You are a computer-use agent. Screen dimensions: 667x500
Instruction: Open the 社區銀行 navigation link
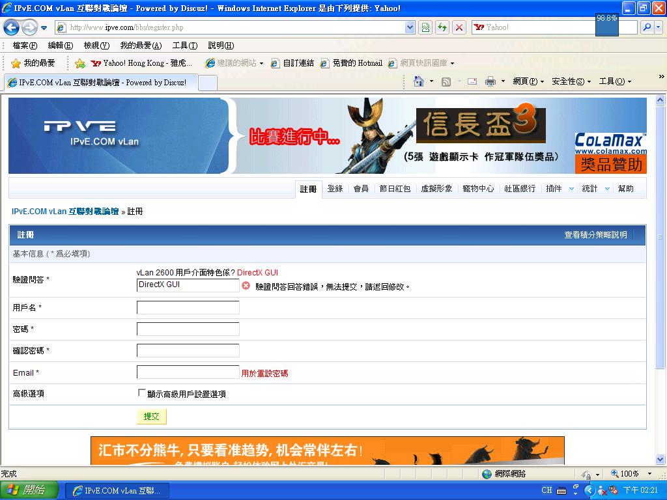520,189
